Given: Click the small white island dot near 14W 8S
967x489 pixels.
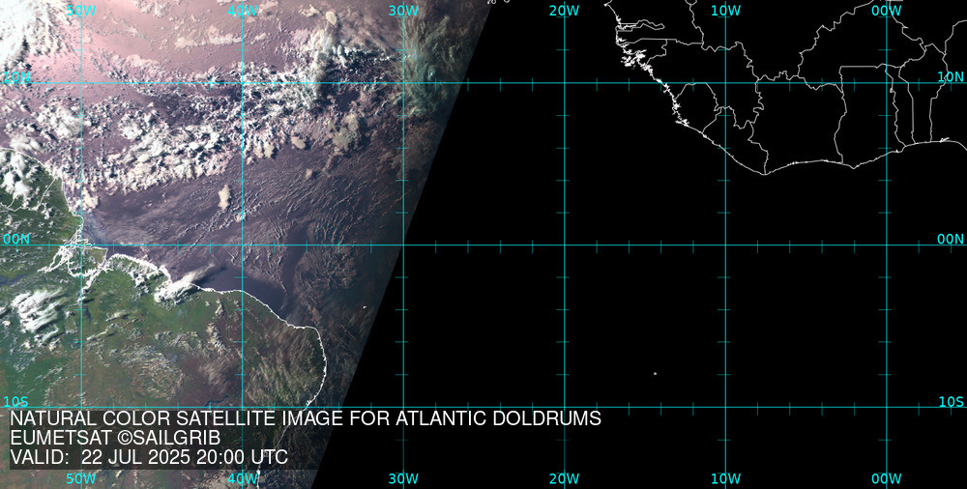Looking at the screenshot, I should (655, 374).
